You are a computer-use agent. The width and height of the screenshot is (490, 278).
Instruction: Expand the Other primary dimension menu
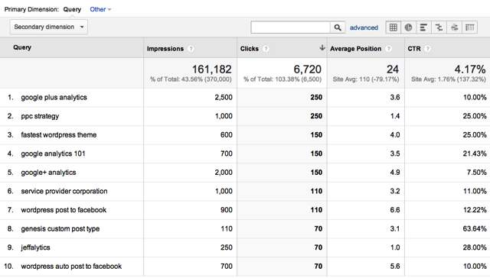[x=100, y=9]
